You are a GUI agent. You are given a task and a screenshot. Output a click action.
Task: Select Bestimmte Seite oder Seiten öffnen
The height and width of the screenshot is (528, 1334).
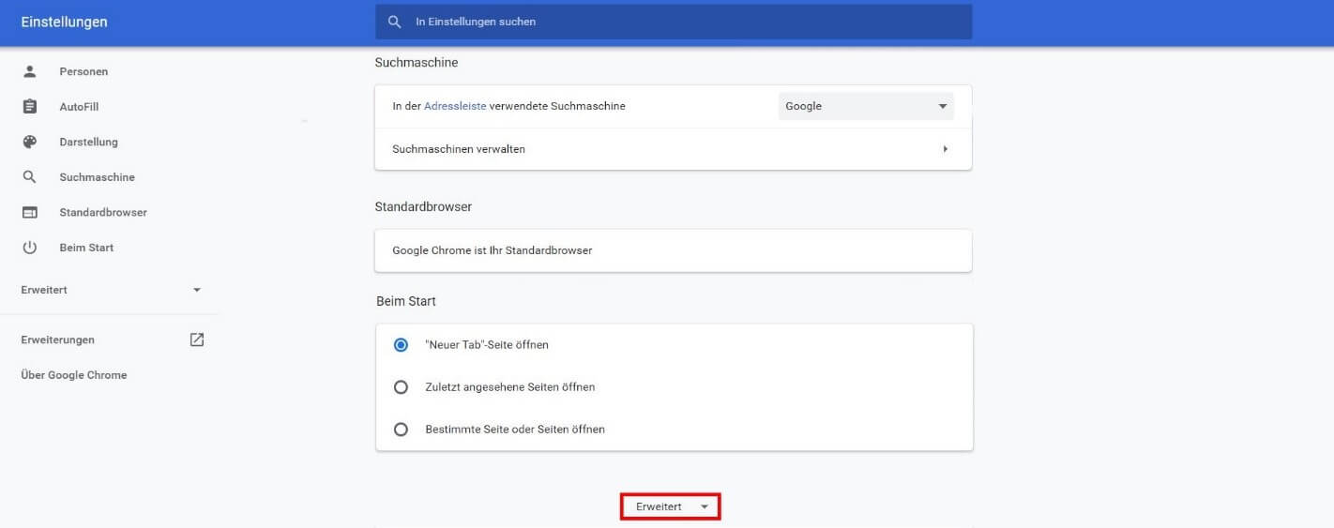coord(402,430)
